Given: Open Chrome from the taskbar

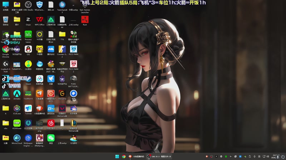Looking at the screenshot, I should pos(124,156).
